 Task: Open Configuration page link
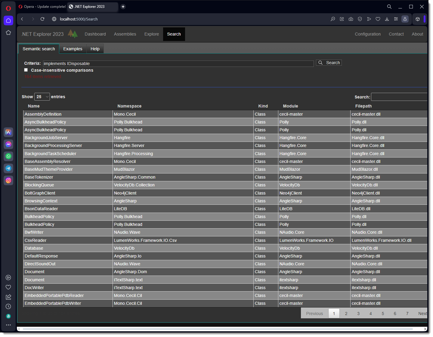pos(368,34)
